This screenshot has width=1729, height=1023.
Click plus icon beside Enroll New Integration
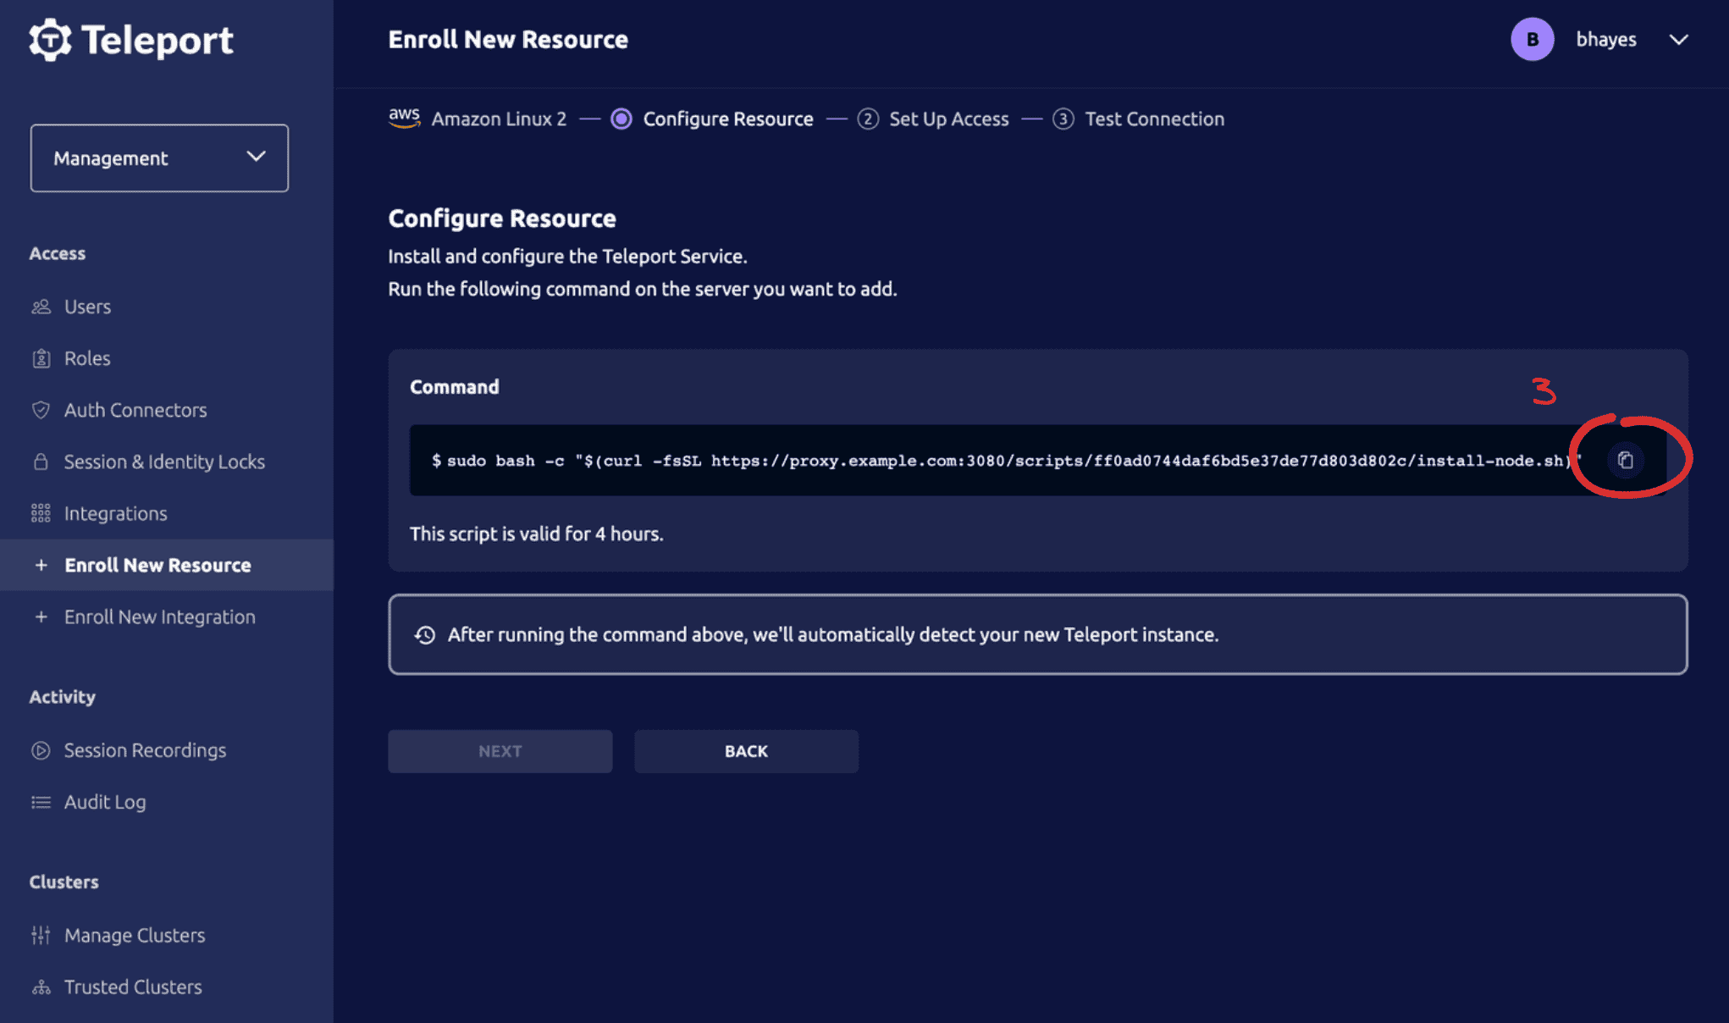pyautogui.click(x=41, y=617)
